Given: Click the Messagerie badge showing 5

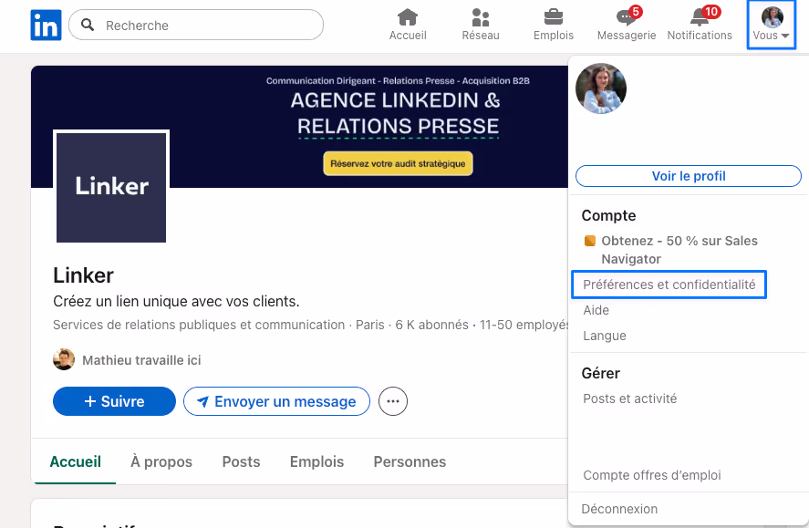Looking at the screenshot, I should (x=636, y=11).
